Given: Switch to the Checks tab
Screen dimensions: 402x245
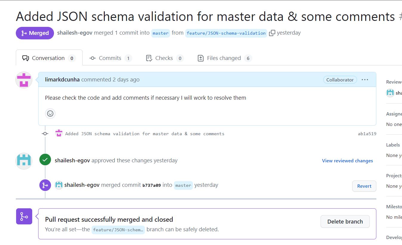Looking at the screenshot, I should [163, 58].
